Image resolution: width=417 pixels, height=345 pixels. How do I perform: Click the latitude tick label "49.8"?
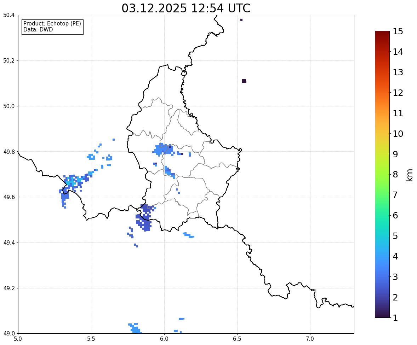pos(9,152)
